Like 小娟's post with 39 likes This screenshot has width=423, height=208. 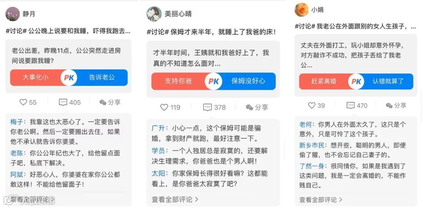click(316, 105)
